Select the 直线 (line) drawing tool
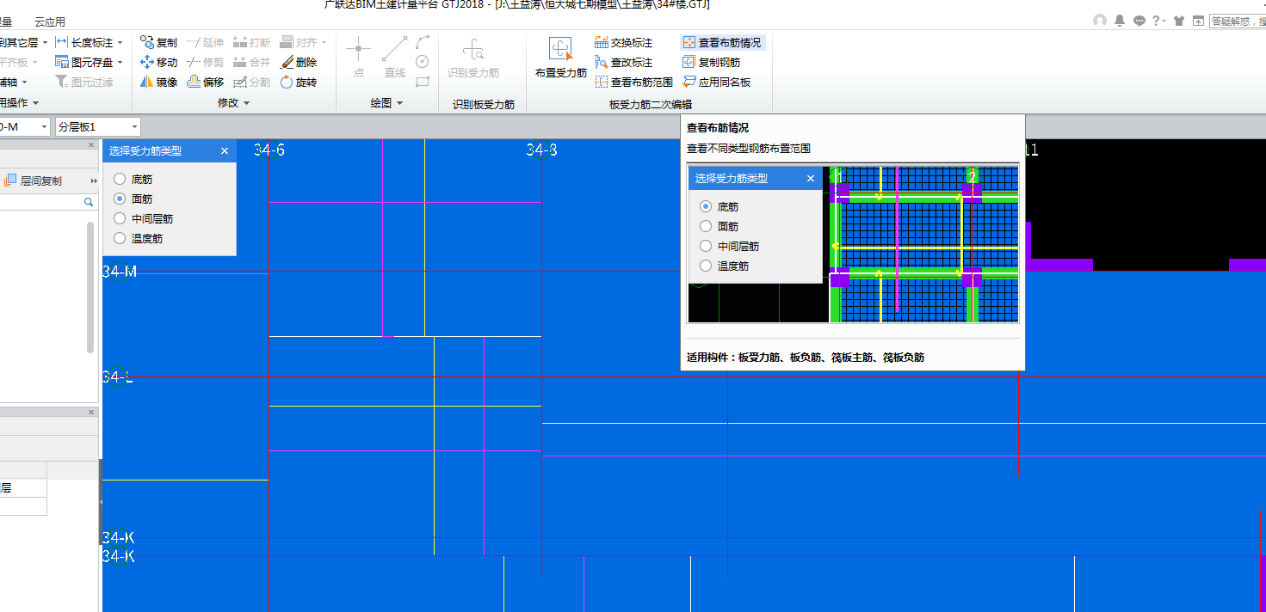 click(x=395, y=58)
